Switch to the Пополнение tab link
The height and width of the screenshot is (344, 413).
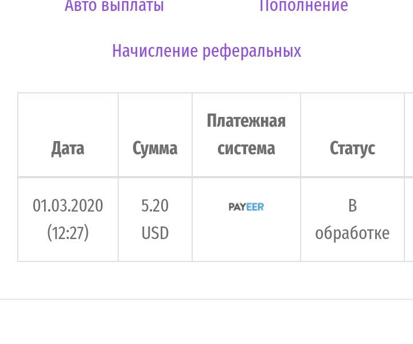click(x=303, y=5)
